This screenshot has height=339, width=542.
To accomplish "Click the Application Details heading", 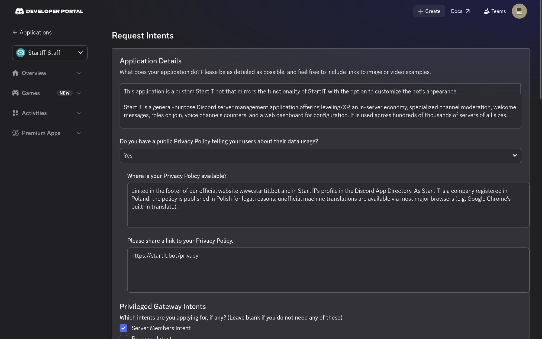I will click(x=151, y=61).
